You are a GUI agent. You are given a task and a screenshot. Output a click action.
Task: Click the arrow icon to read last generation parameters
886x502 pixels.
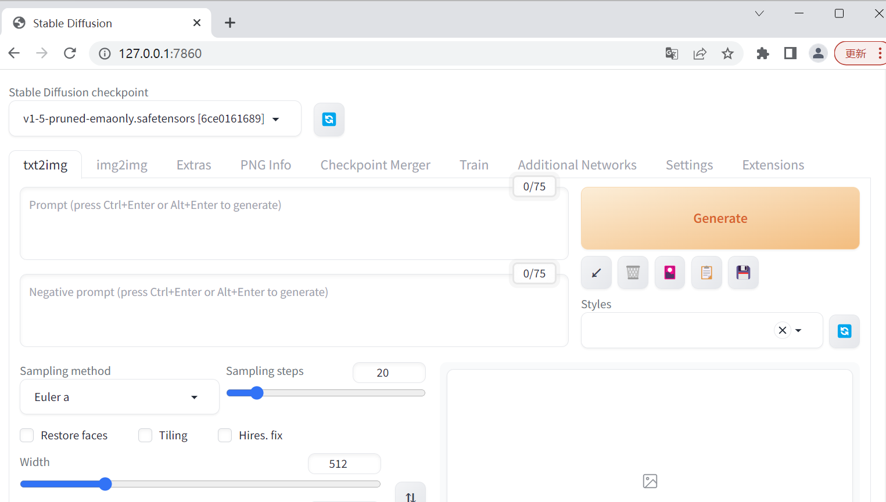(596, 273)
